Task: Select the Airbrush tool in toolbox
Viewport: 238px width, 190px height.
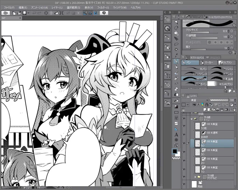Action: tap(176, 78)
